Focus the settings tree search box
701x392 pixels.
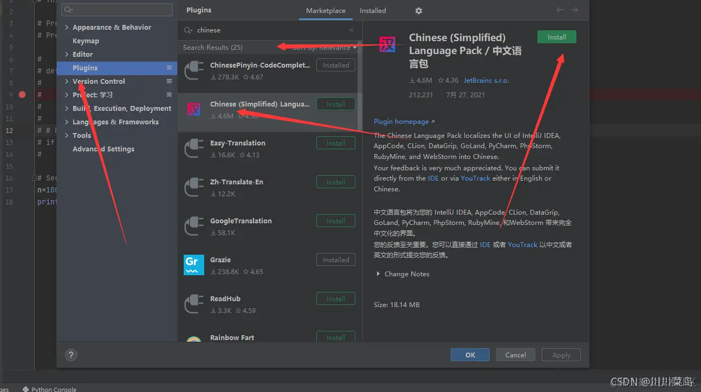117,10
